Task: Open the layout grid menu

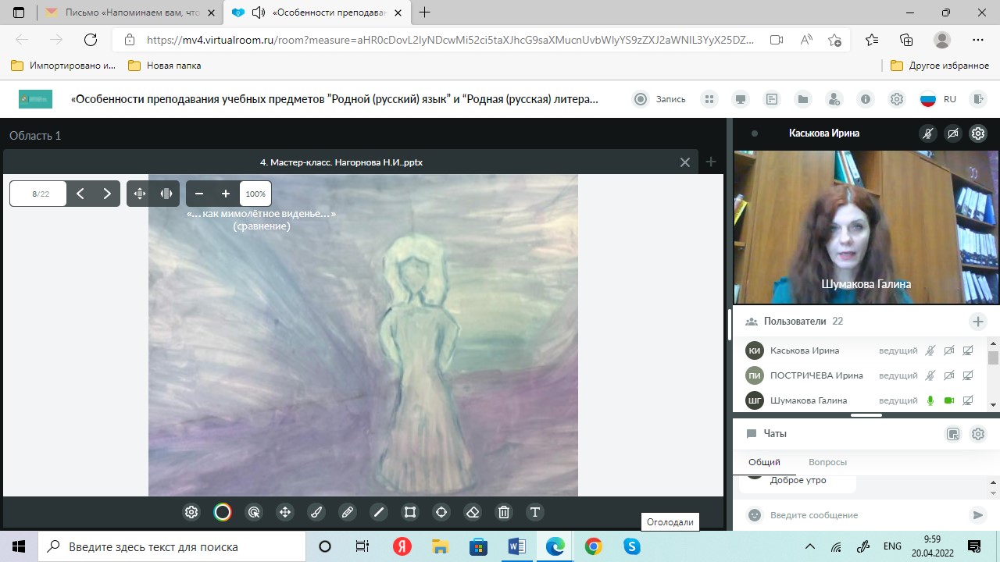Action: coord(709,99)
